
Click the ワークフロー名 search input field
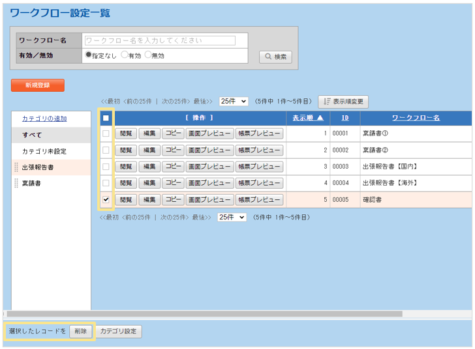coord(160,40)
